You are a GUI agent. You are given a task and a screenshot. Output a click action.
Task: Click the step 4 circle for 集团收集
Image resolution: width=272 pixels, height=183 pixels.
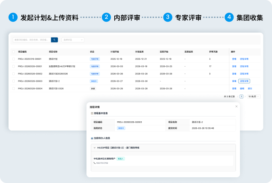229,17
